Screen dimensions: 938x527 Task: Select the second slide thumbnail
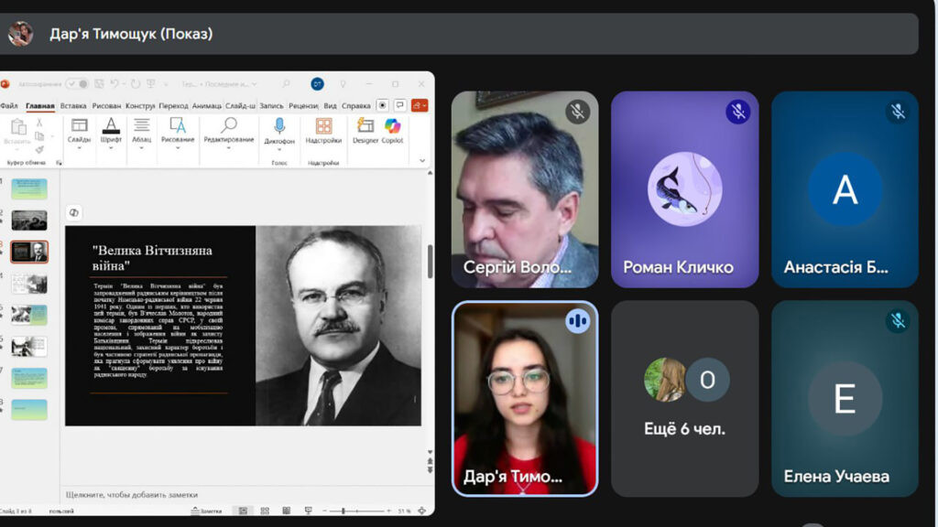[x=29, y=220]
